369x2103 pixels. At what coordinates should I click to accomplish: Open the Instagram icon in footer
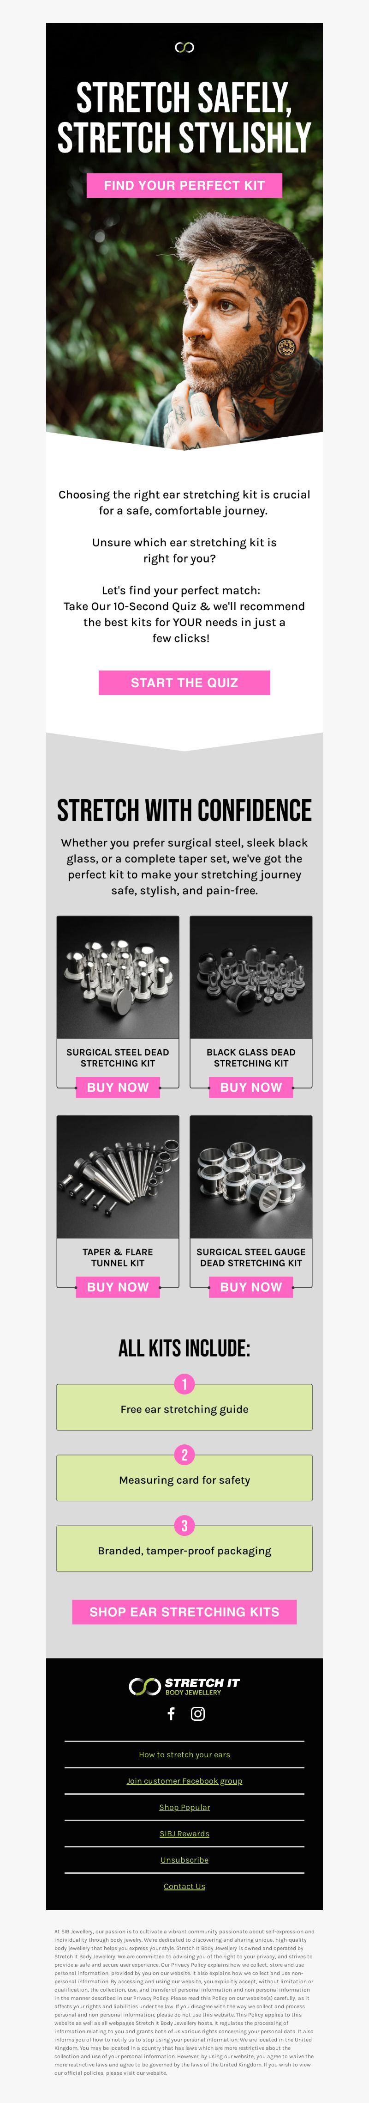pos(198,1713)
